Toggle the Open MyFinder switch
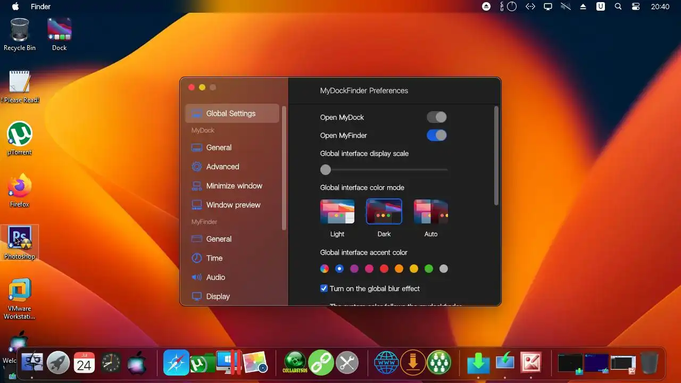Screen dimensions: 681x383 tap(437, 135)
